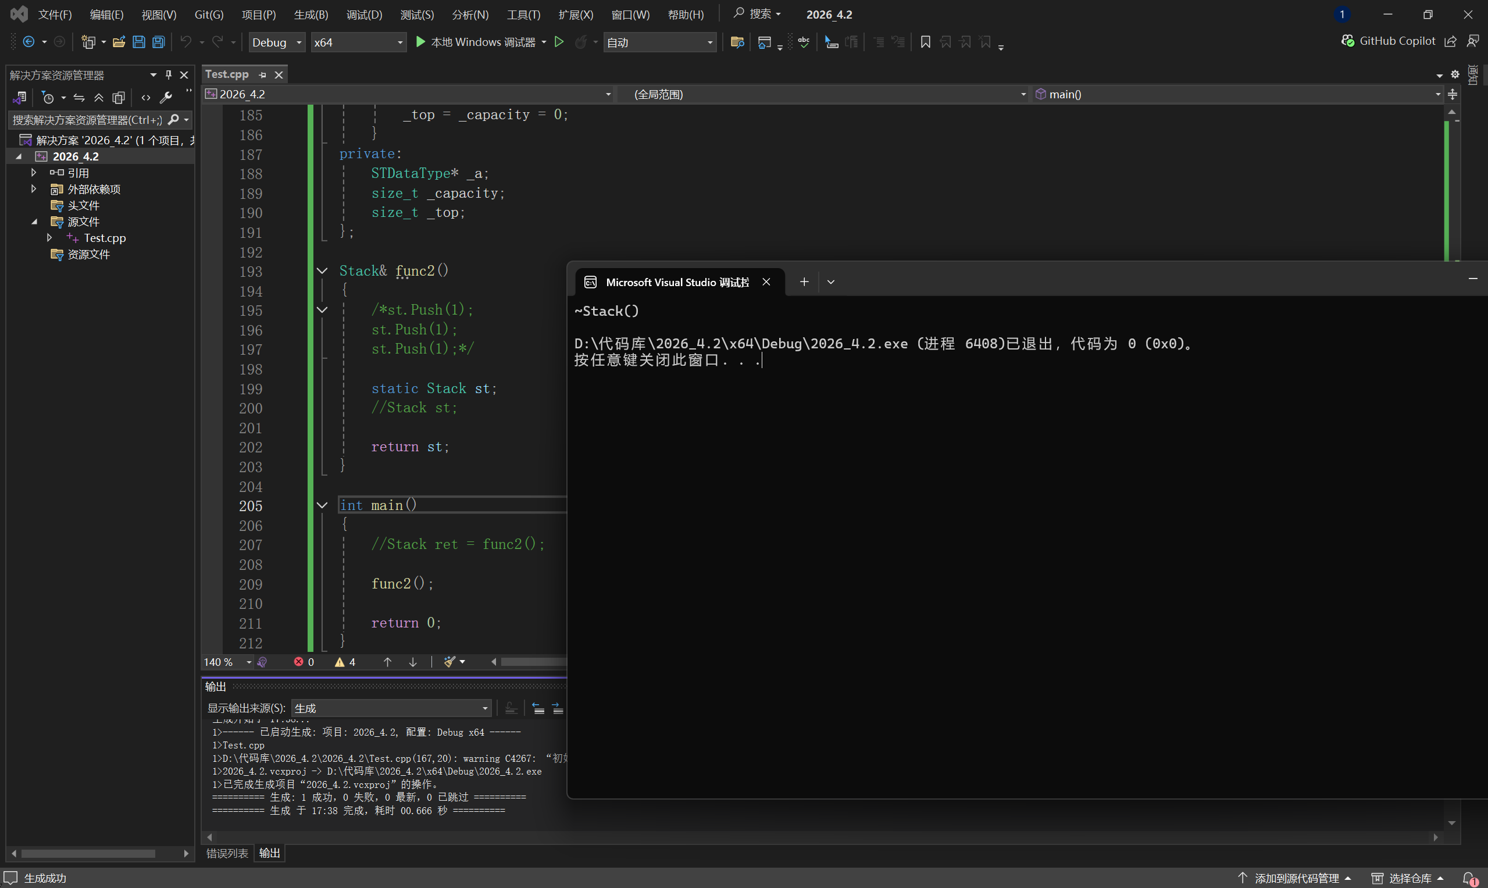Screen dimensions: 1488x888
Task: Start without debugging using the hollow play icon
Action: pos(559,42)
